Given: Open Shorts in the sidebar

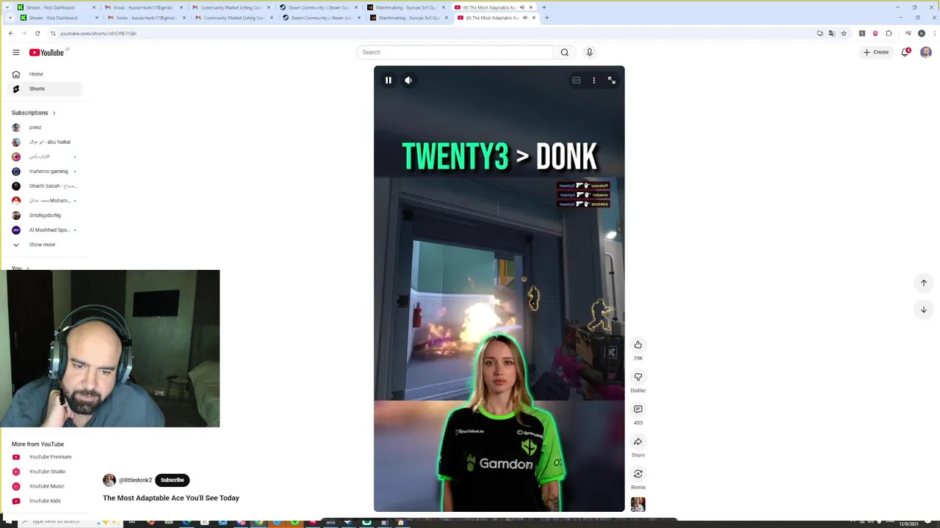Looking at the screenshot, I should (x=44, y=89).
